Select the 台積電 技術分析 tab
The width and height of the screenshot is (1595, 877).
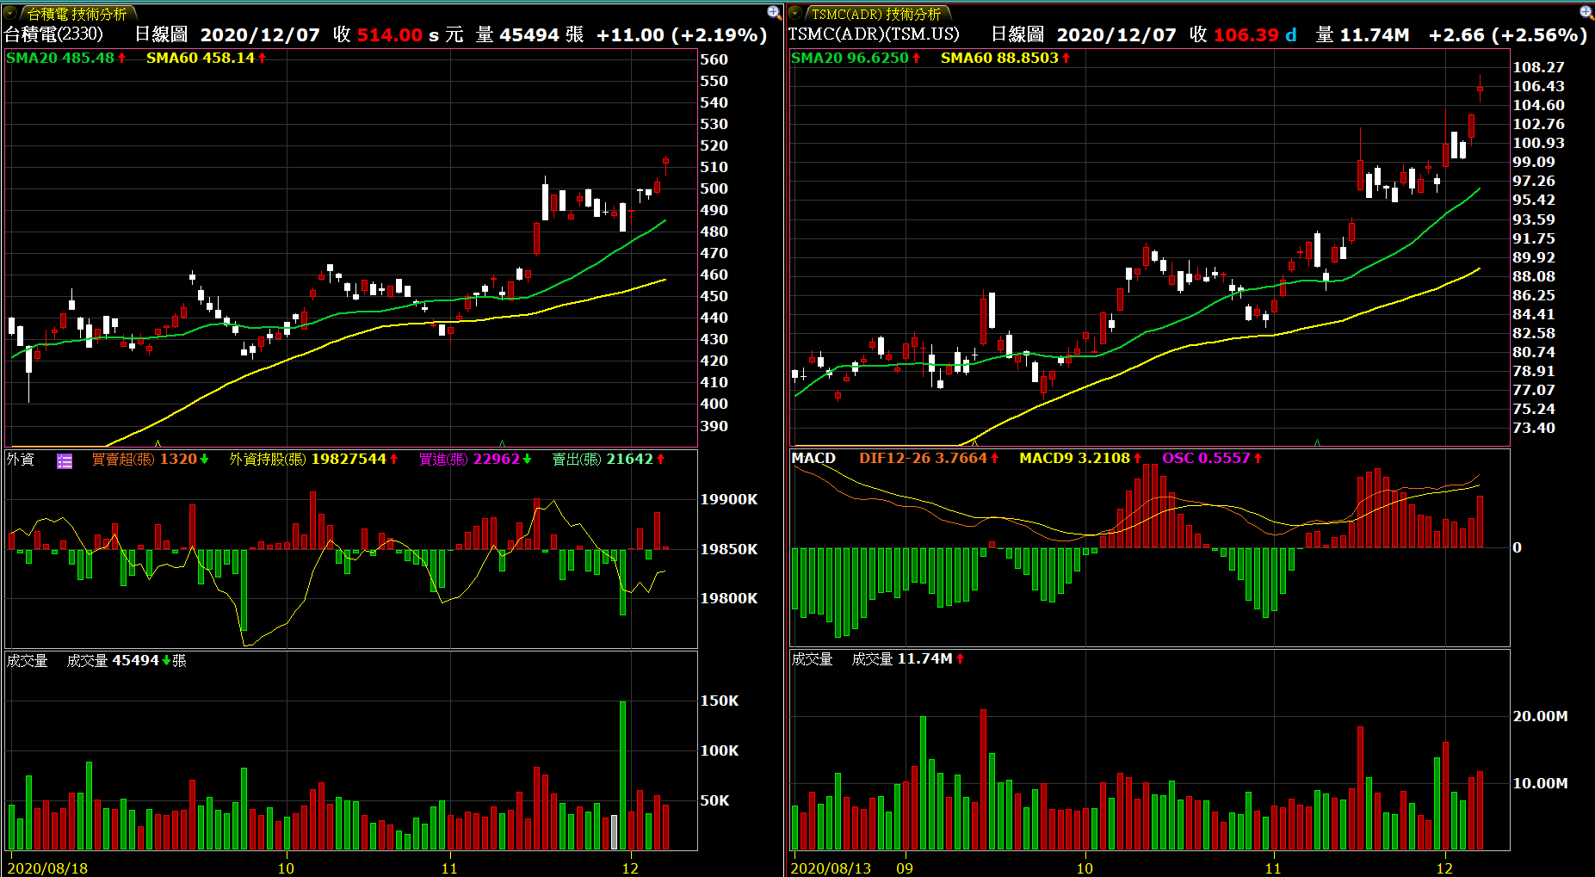[x=77, y=14]
